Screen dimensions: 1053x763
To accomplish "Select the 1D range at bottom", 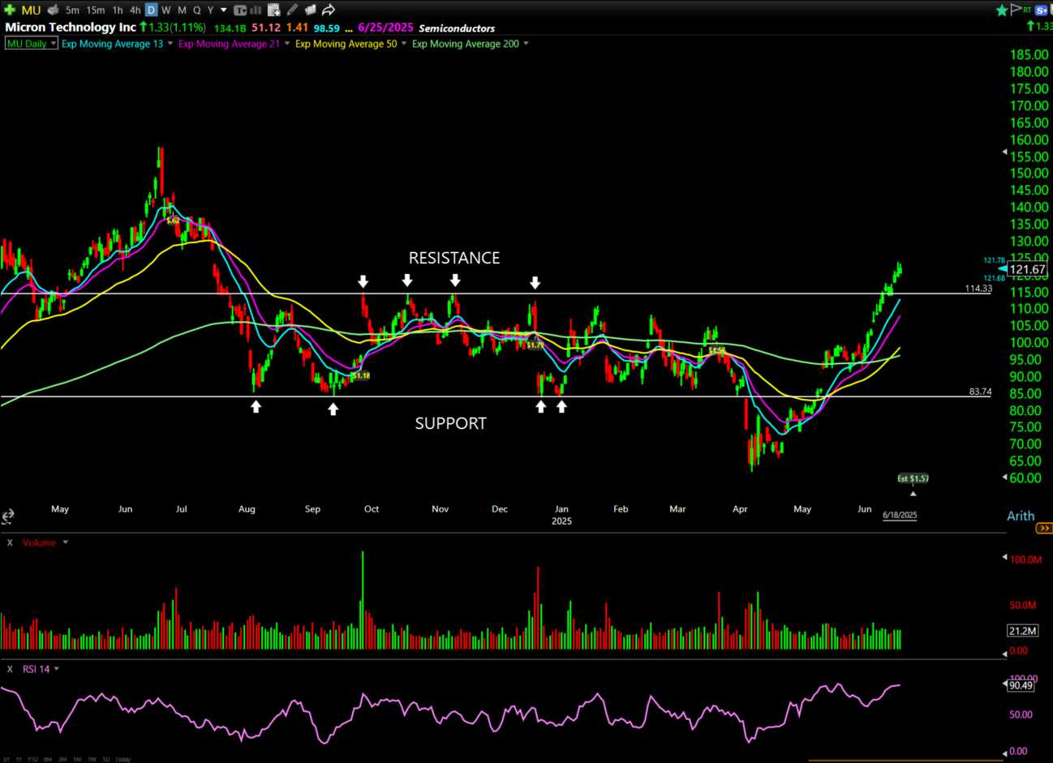I will click(105, 760).
